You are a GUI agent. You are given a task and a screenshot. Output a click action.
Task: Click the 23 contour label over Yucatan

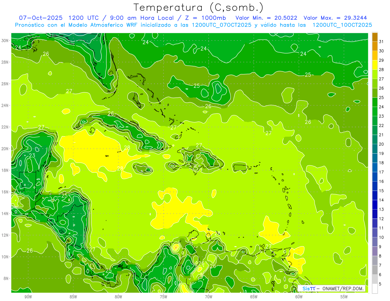coord(32,156)
